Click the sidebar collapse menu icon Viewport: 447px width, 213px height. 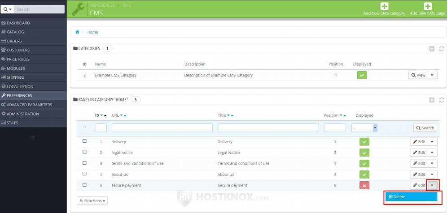click(x=33, y=138)
